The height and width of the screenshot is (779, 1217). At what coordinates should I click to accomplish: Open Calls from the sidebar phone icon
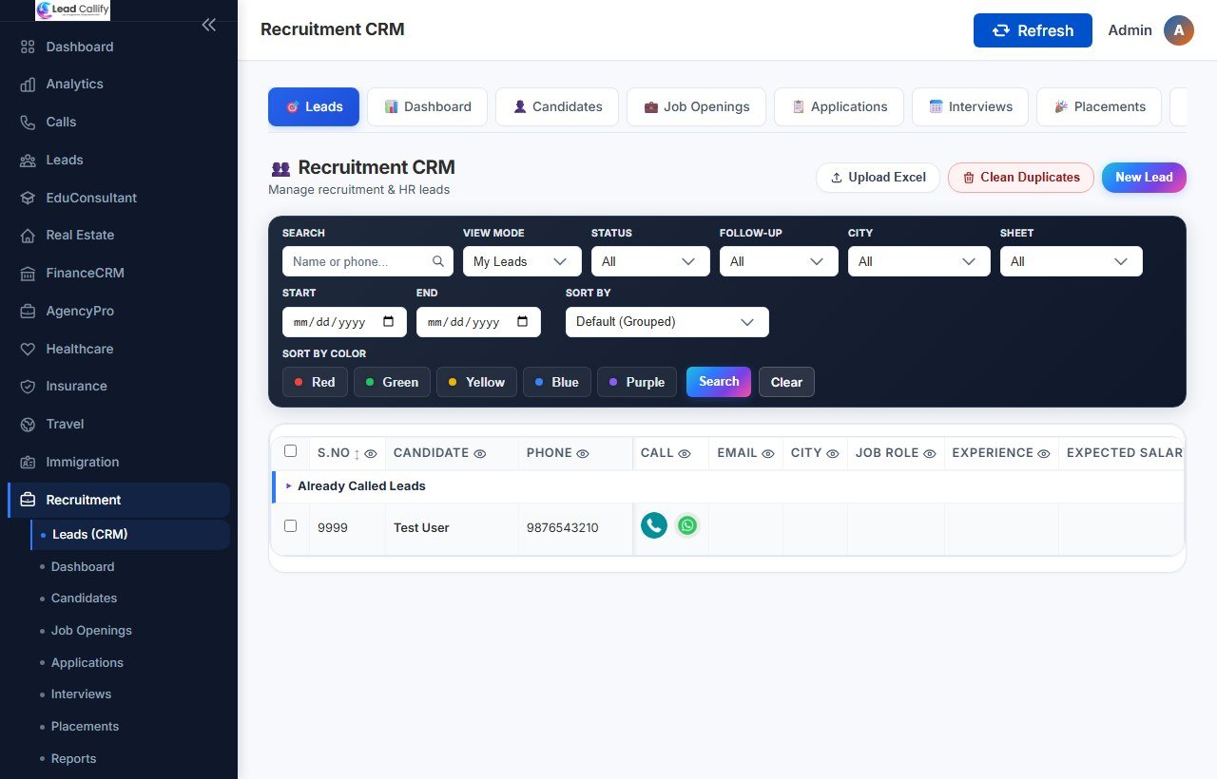(x=28, y=122)
